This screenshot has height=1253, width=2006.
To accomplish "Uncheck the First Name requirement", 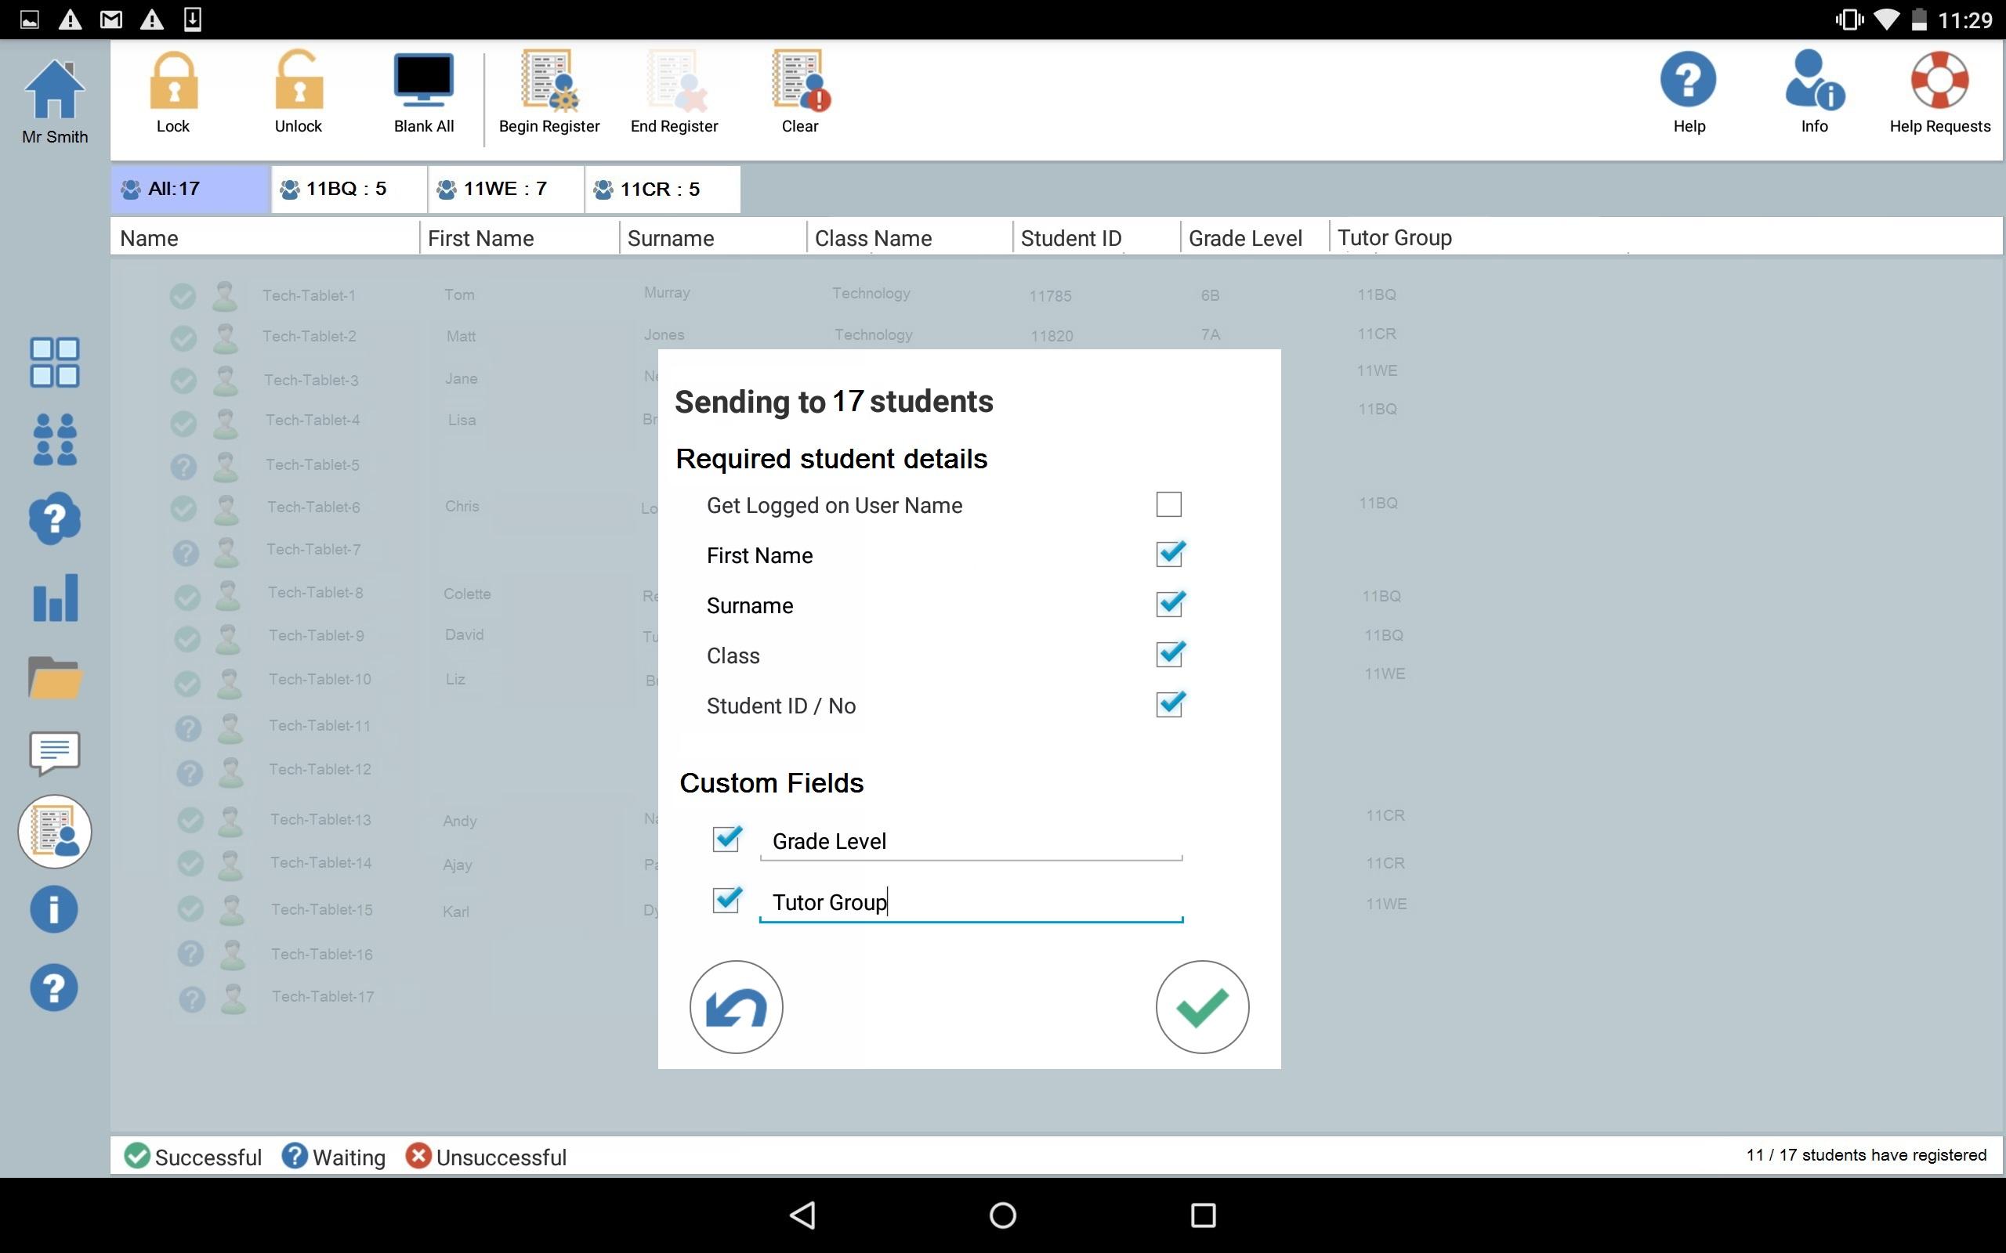I will 1168,554.
